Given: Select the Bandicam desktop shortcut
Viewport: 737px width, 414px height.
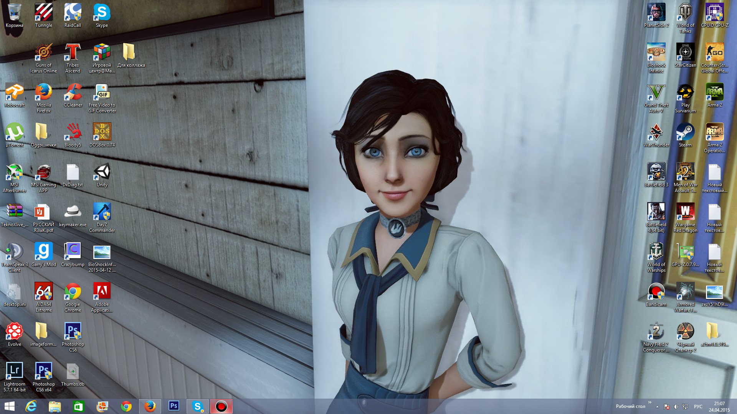Looking at the screenshot, I should coord(656,294).
